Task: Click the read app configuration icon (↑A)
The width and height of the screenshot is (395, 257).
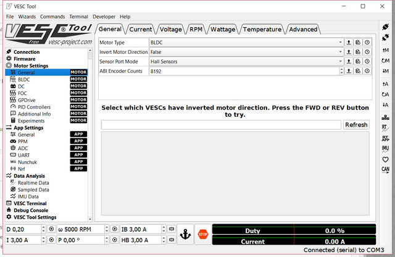Action: (x=385, y=84)
